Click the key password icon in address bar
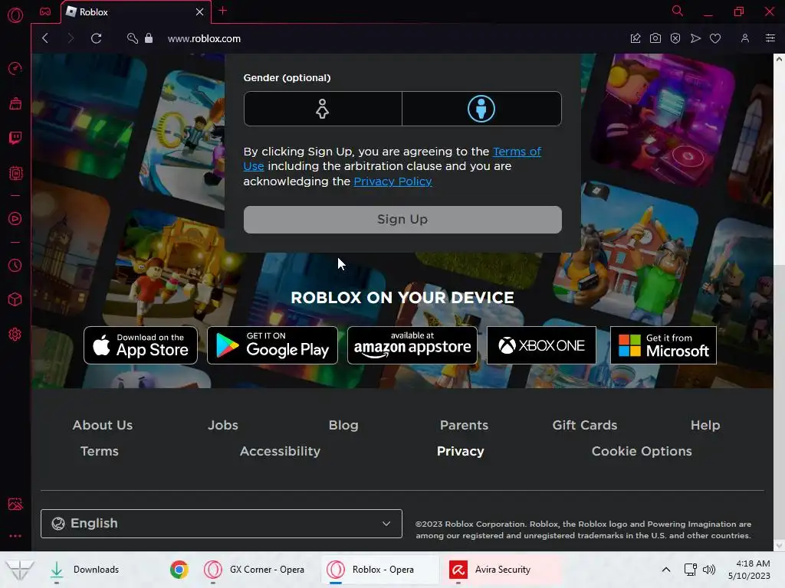Viewport: 785px width, 588px height. [132, 38]
